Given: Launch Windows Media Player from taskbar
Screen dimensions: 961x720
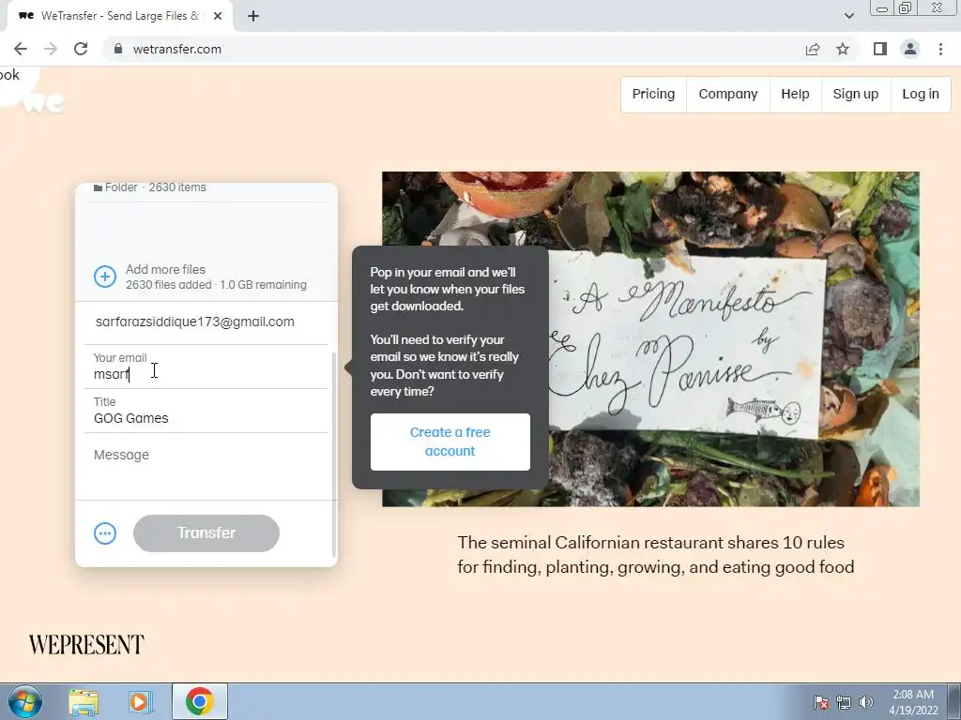Looking at the screenshot, I should coord(141,701).
